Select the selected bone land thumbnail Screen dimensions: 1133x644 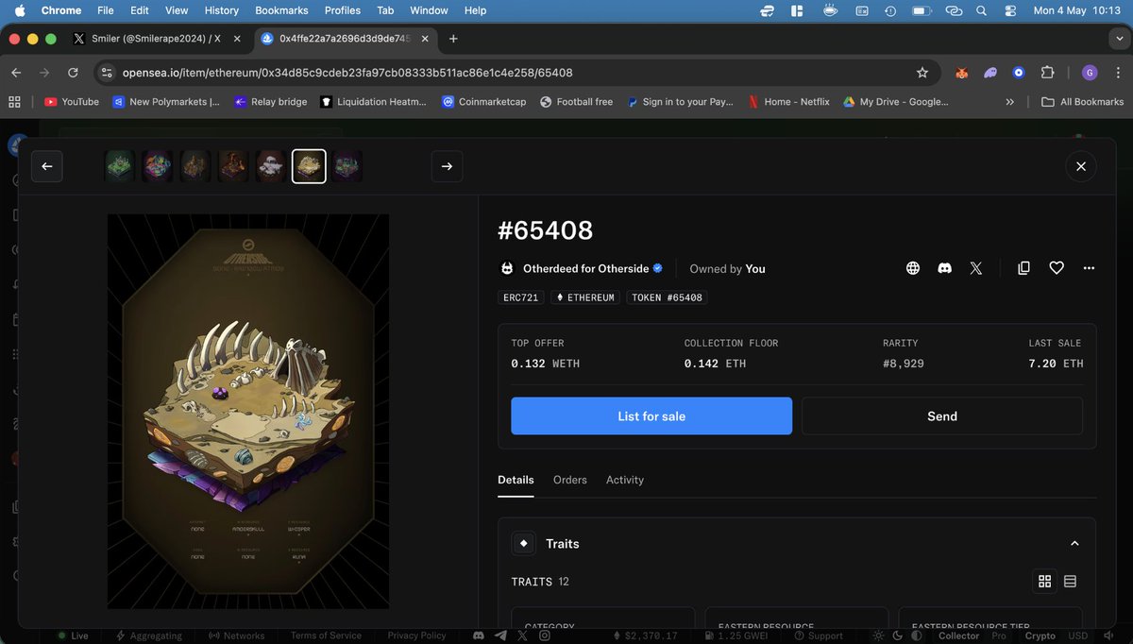pos(309,166)
